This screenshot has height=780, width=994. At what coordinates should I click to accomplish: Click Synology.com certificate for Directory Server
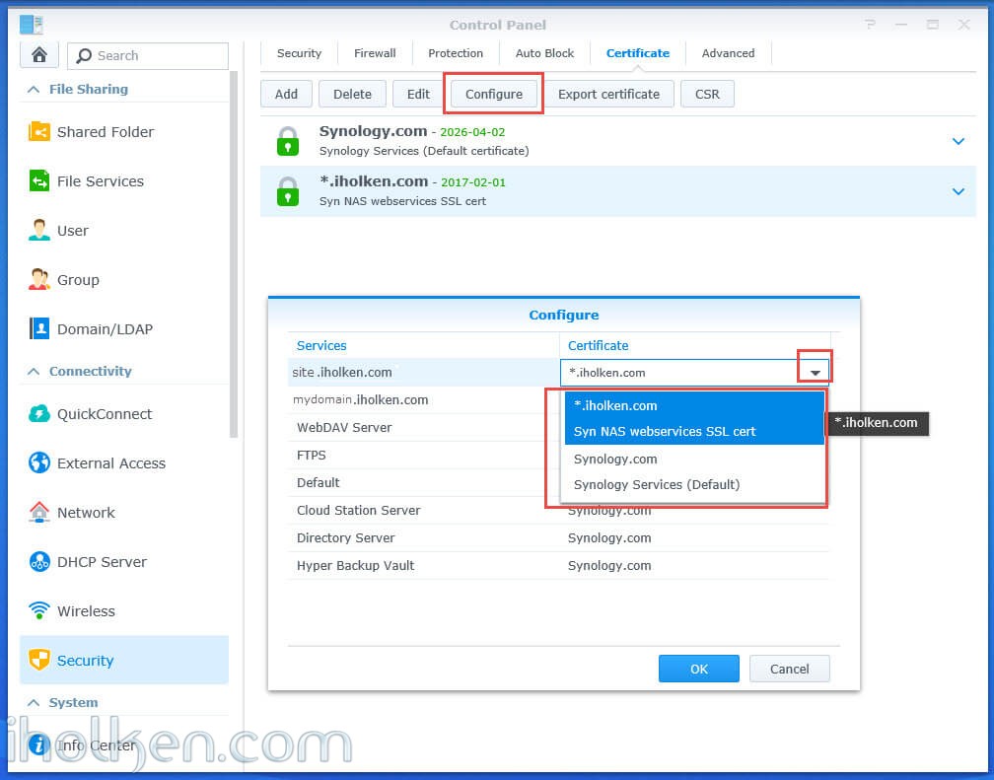tap(609, 537)
